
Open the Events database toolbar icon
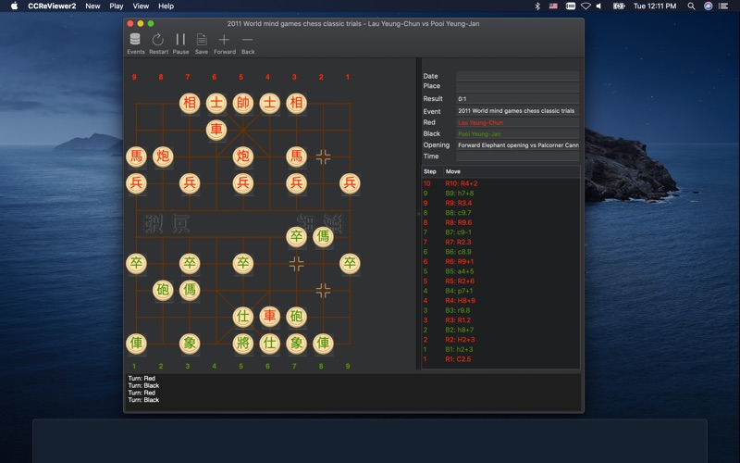(x=135, y=39)
